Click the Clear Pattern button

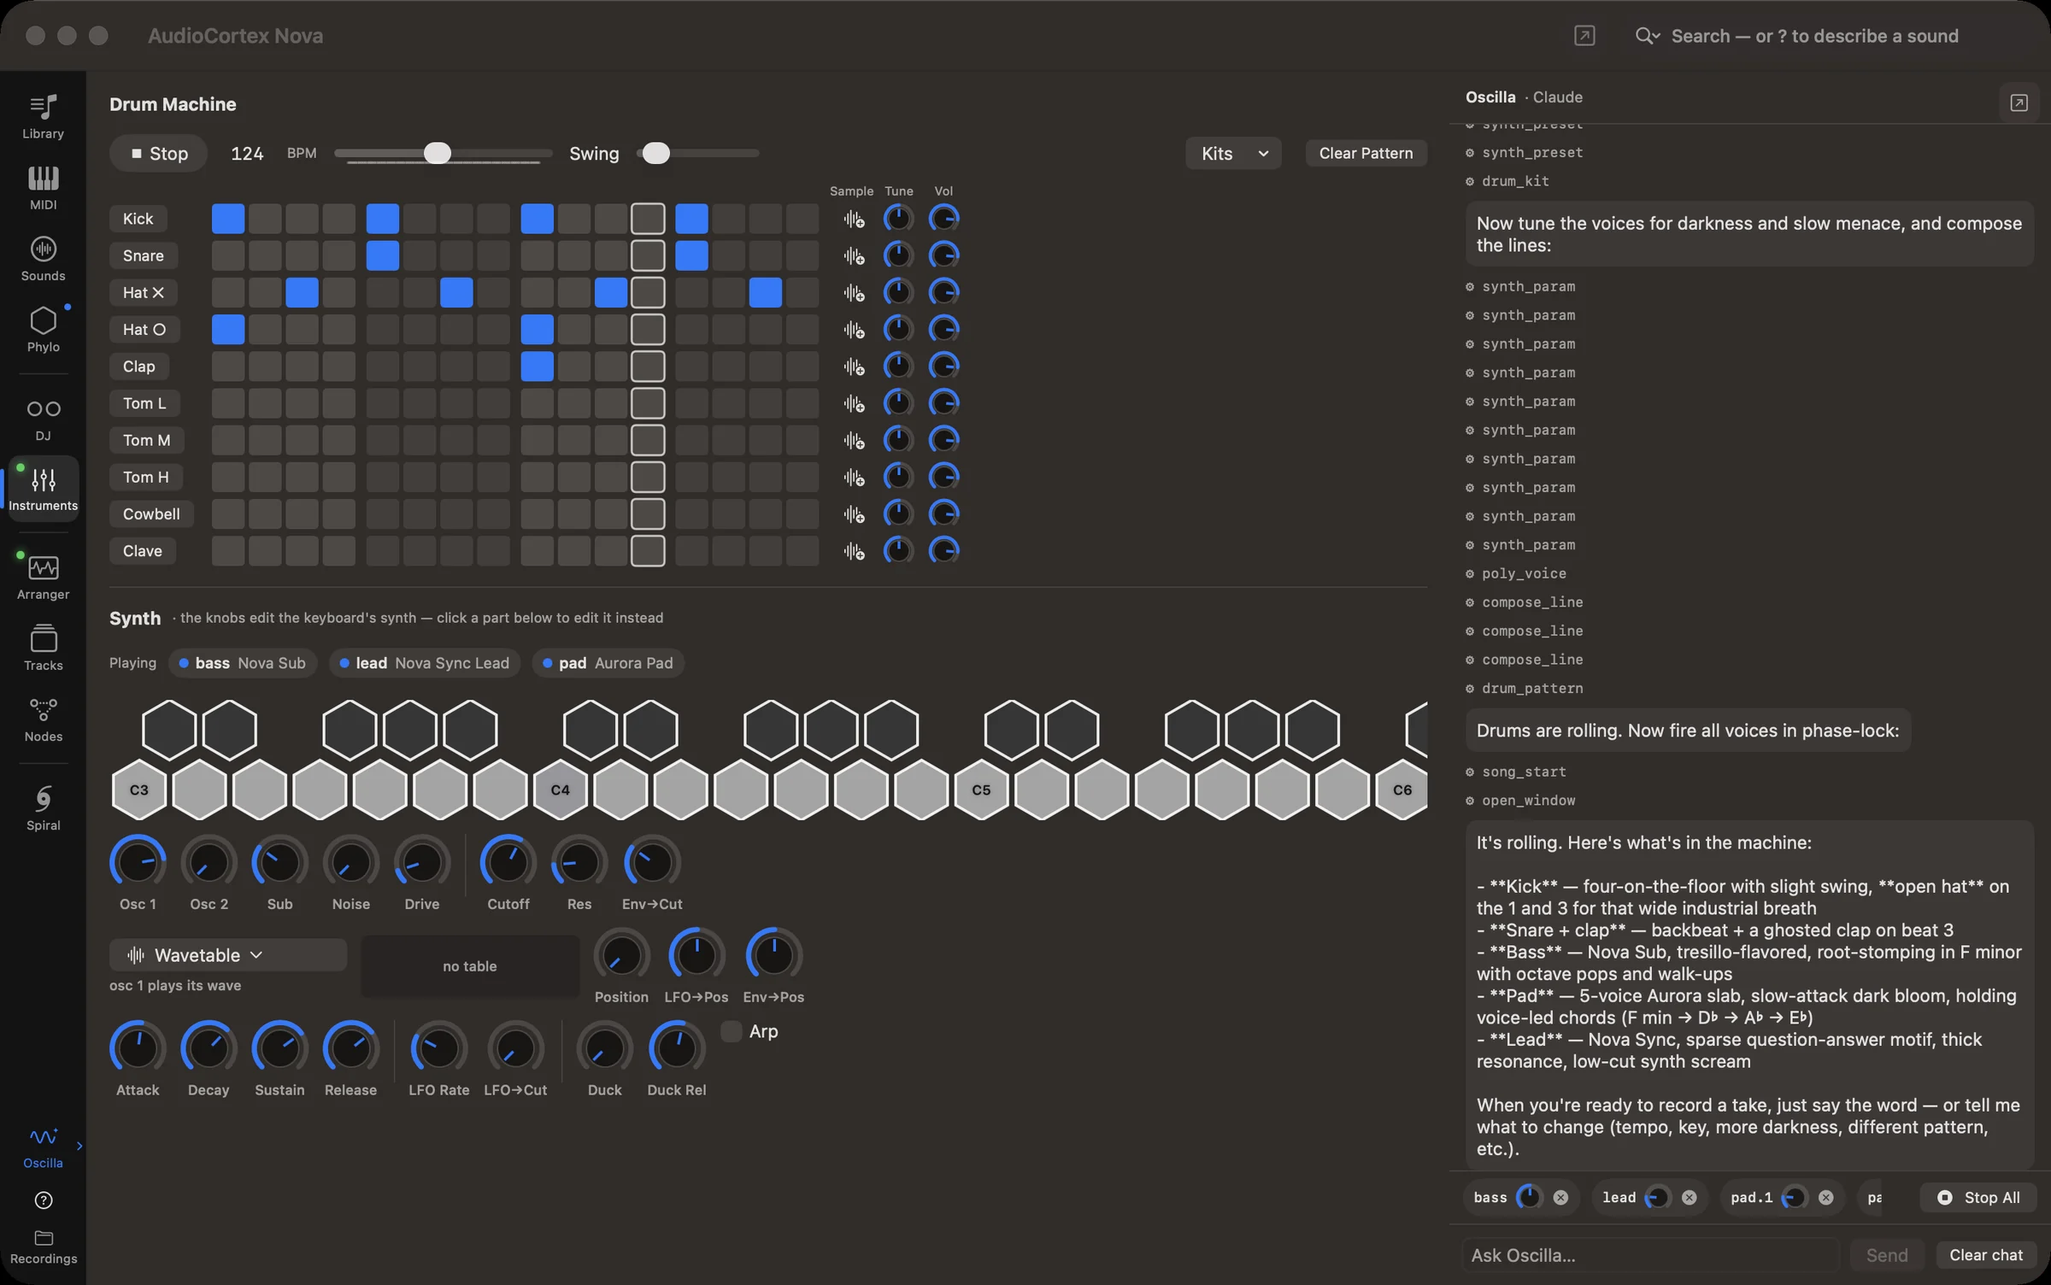[x=1366, y=153]
